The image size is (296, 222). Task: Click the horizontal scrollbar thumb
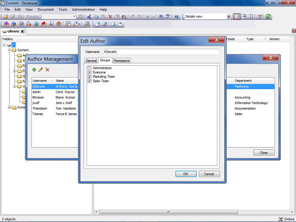coord(168,212)
